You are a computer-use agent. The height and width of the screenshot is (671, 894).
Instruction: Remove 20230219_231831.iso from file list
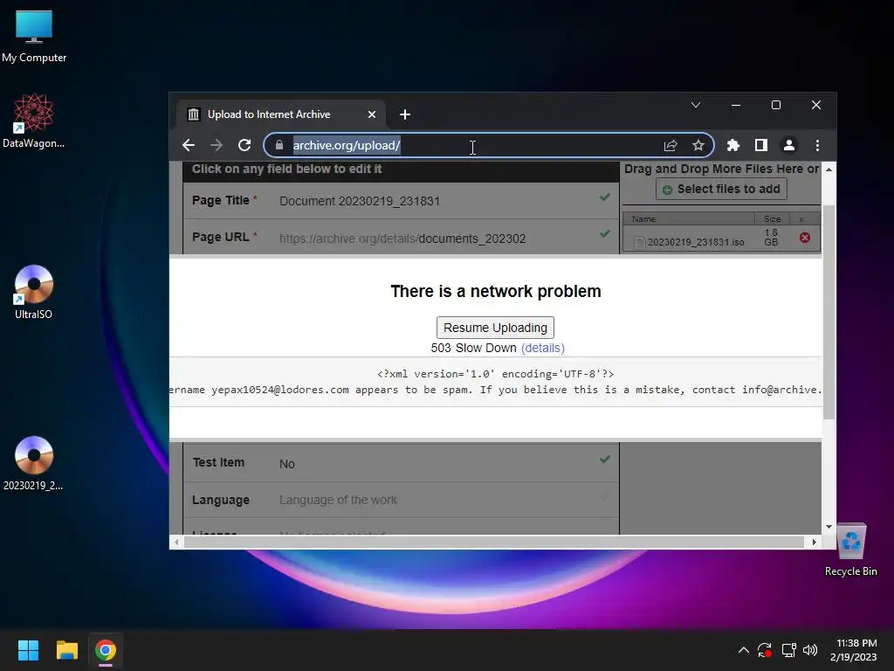(x=804, y=238)
